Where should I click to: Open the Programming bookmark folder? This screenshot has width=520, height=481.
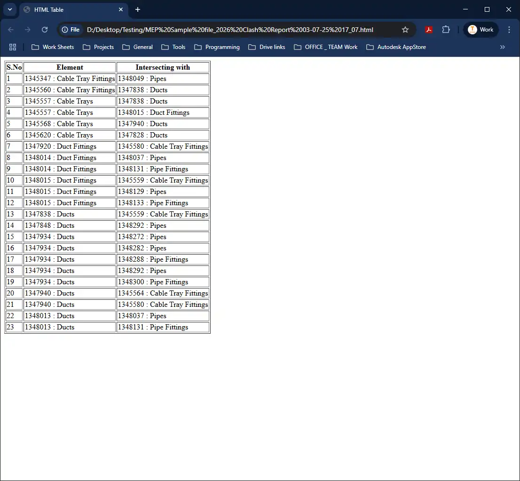click(217, 47)
